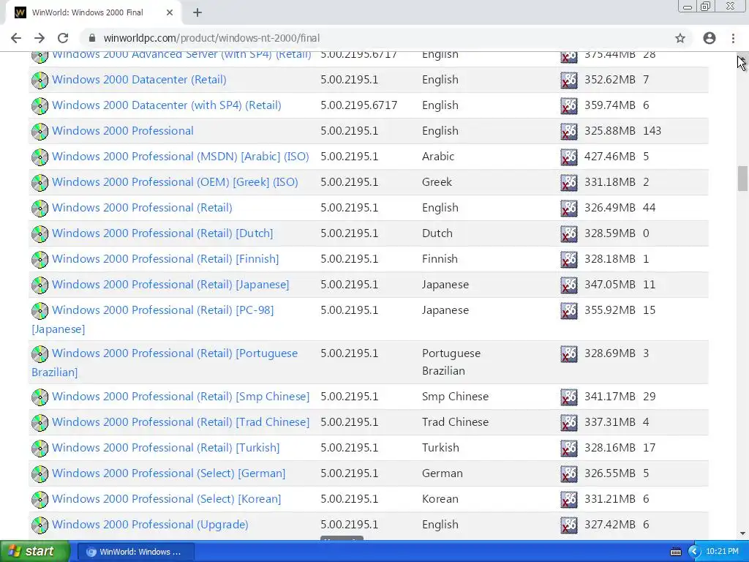Click x86 icon in the 352.62MB row
Screen dimensions: 749x562
click(x=569, y=80)
